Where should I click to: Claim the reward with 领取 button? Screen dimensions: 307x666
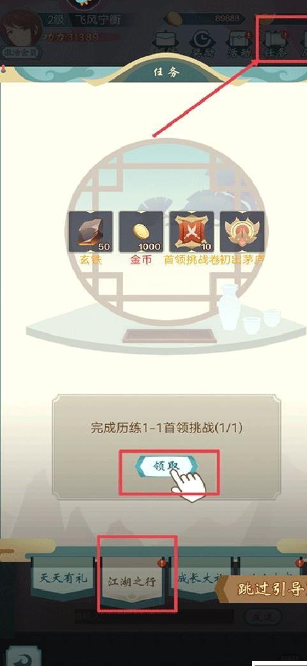click(x=166, y=466)
